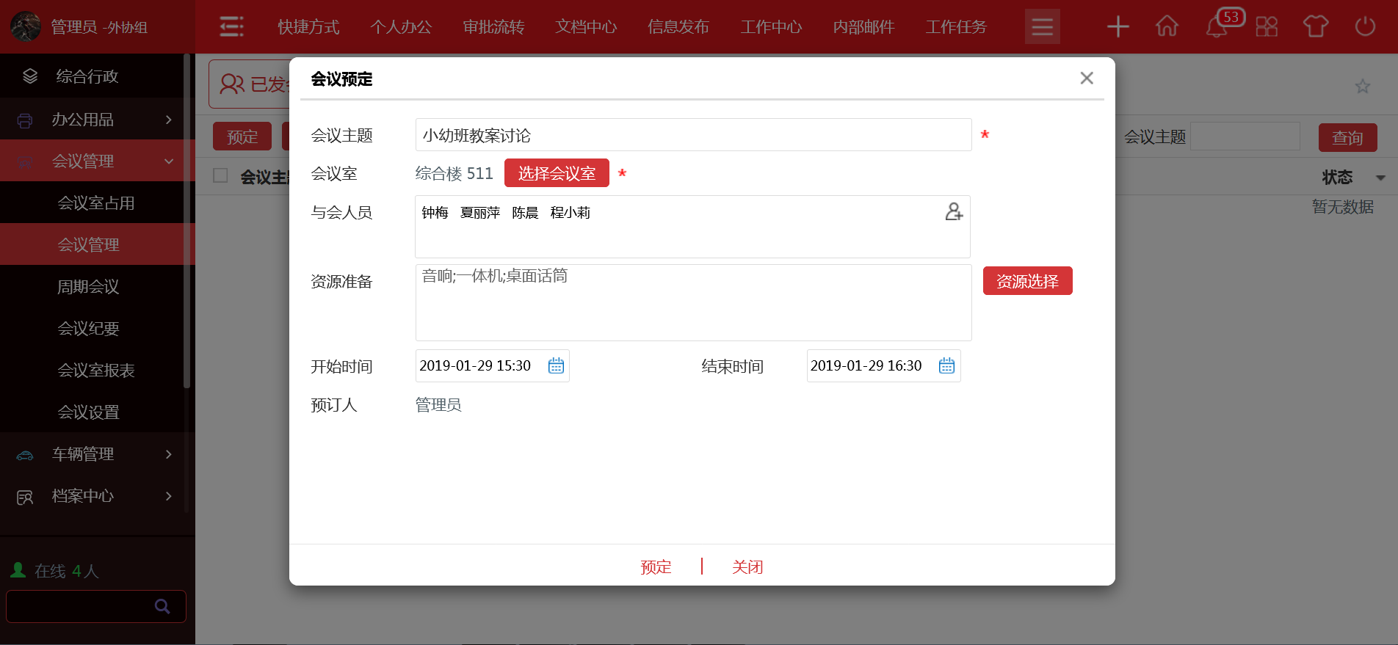Click the 预定 link at dialog bottom
This screenshot has height=645, width=1398.
(x=656, y=566)
